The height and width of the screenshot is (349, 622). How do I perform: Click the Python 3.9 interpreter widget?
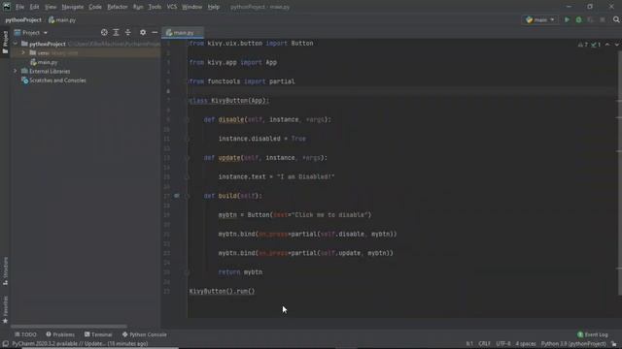tap(573, 344)
